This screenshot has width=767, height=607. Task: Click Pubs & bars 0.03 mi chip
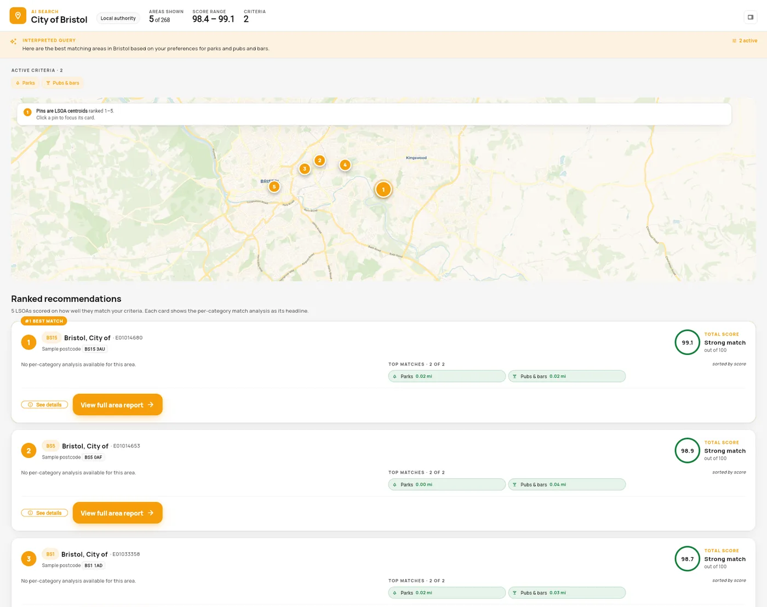click(x=566, y=593)
